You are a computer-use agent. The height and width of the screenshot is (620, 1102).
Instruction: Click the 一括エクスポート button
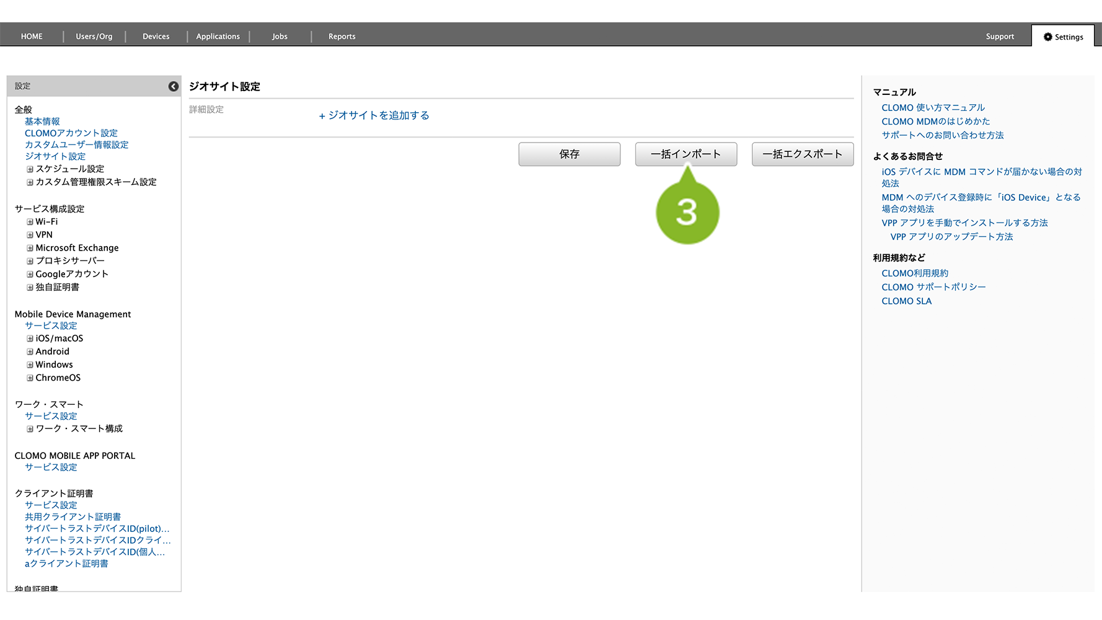point(802,154)
